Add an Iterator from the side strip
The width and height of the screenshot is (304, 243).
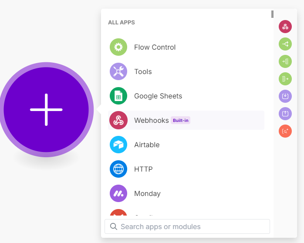coord(285,61)
